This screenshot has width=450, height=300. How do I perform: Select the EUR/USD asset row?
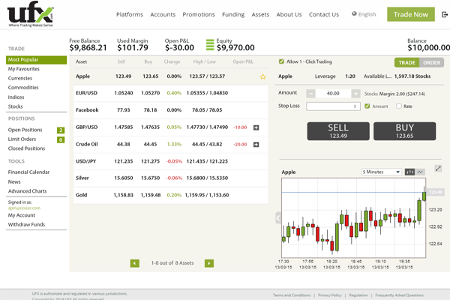pos(171,93)
